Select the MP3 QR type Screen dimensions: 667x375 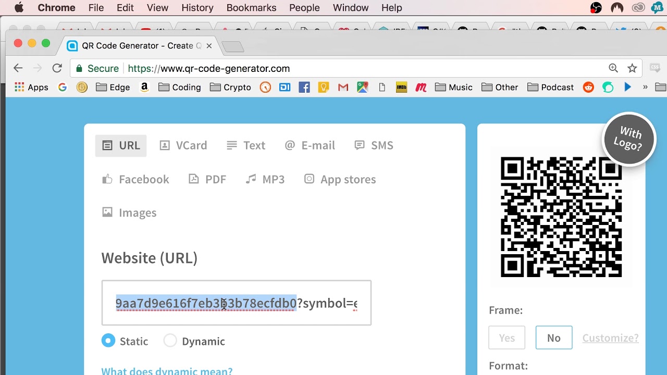coord(265,179)
